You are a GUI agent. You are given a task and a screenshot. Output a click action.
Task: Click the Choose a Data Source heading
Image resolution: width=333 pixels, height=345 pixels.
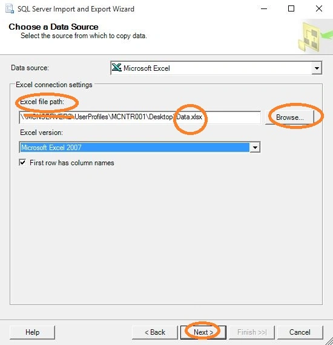click(53, 27)
